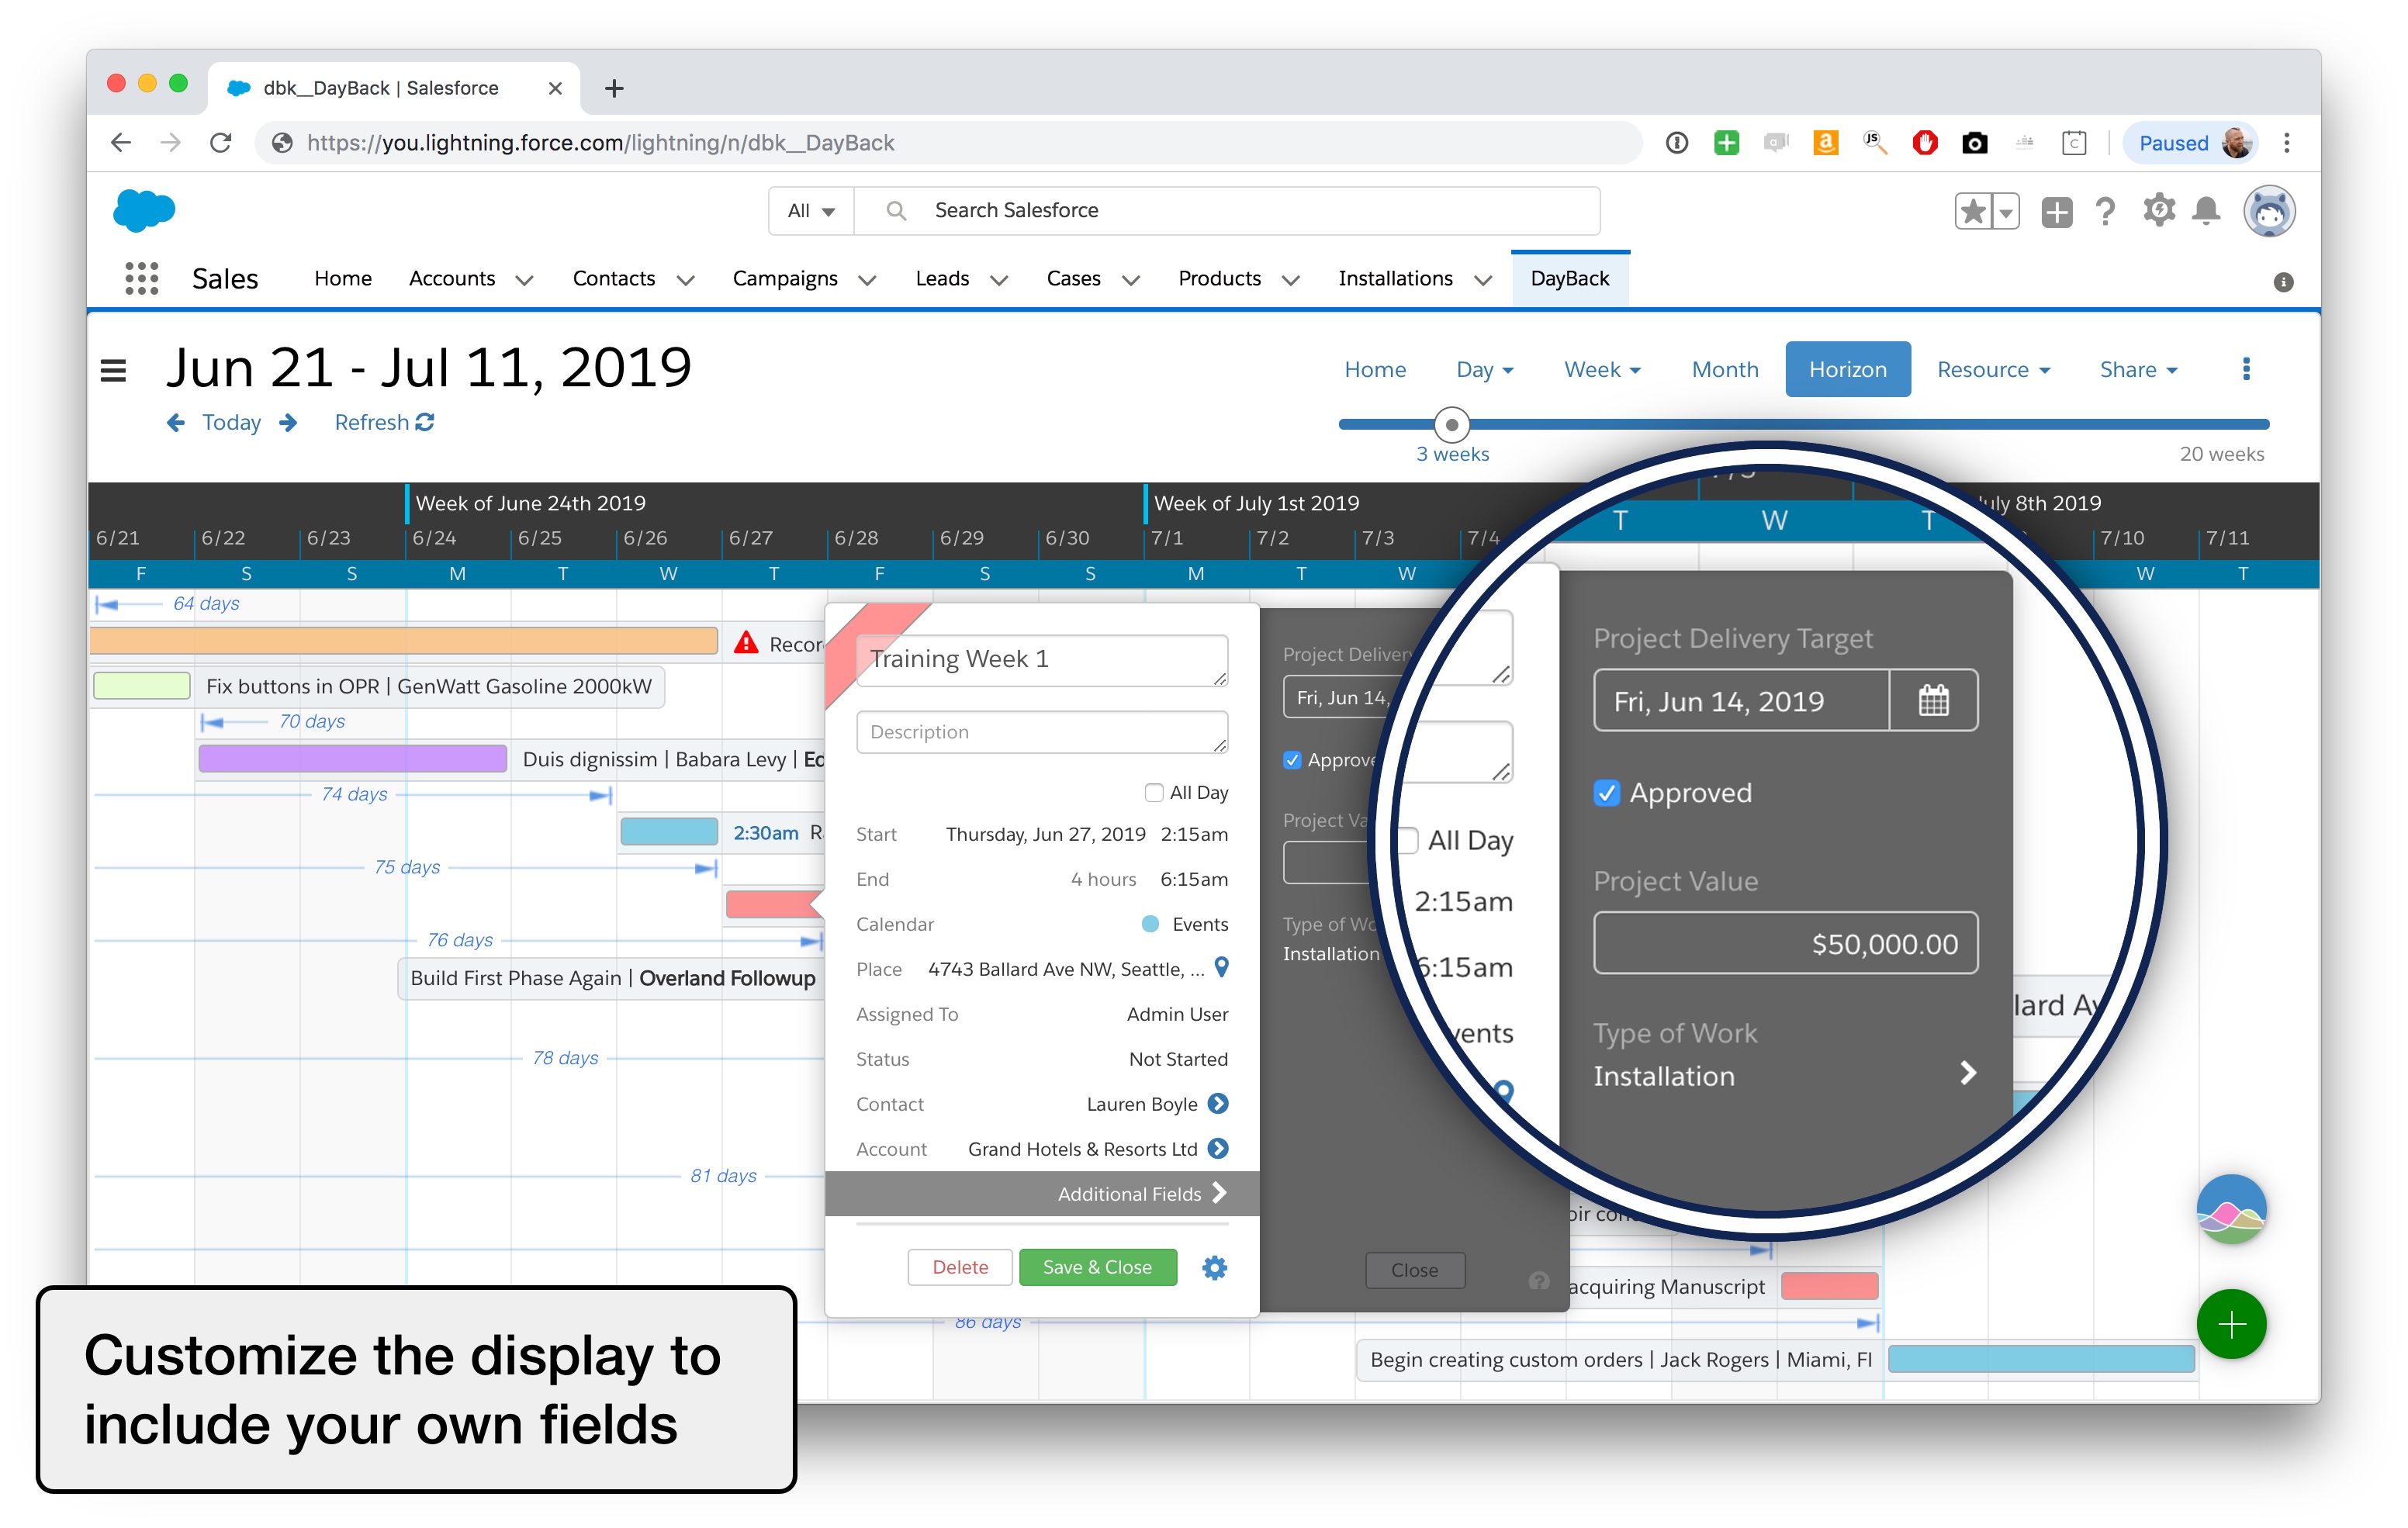The height and width of the screenshot is (1528, 2408).
Task: Expand Type of Work Installation chevron
Action: tap(1967, 1073)
